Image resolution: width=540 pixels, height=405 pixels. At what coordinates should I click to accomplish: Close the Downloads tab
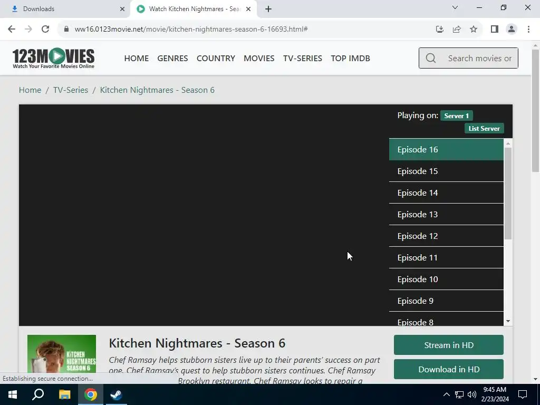[122, 9]
